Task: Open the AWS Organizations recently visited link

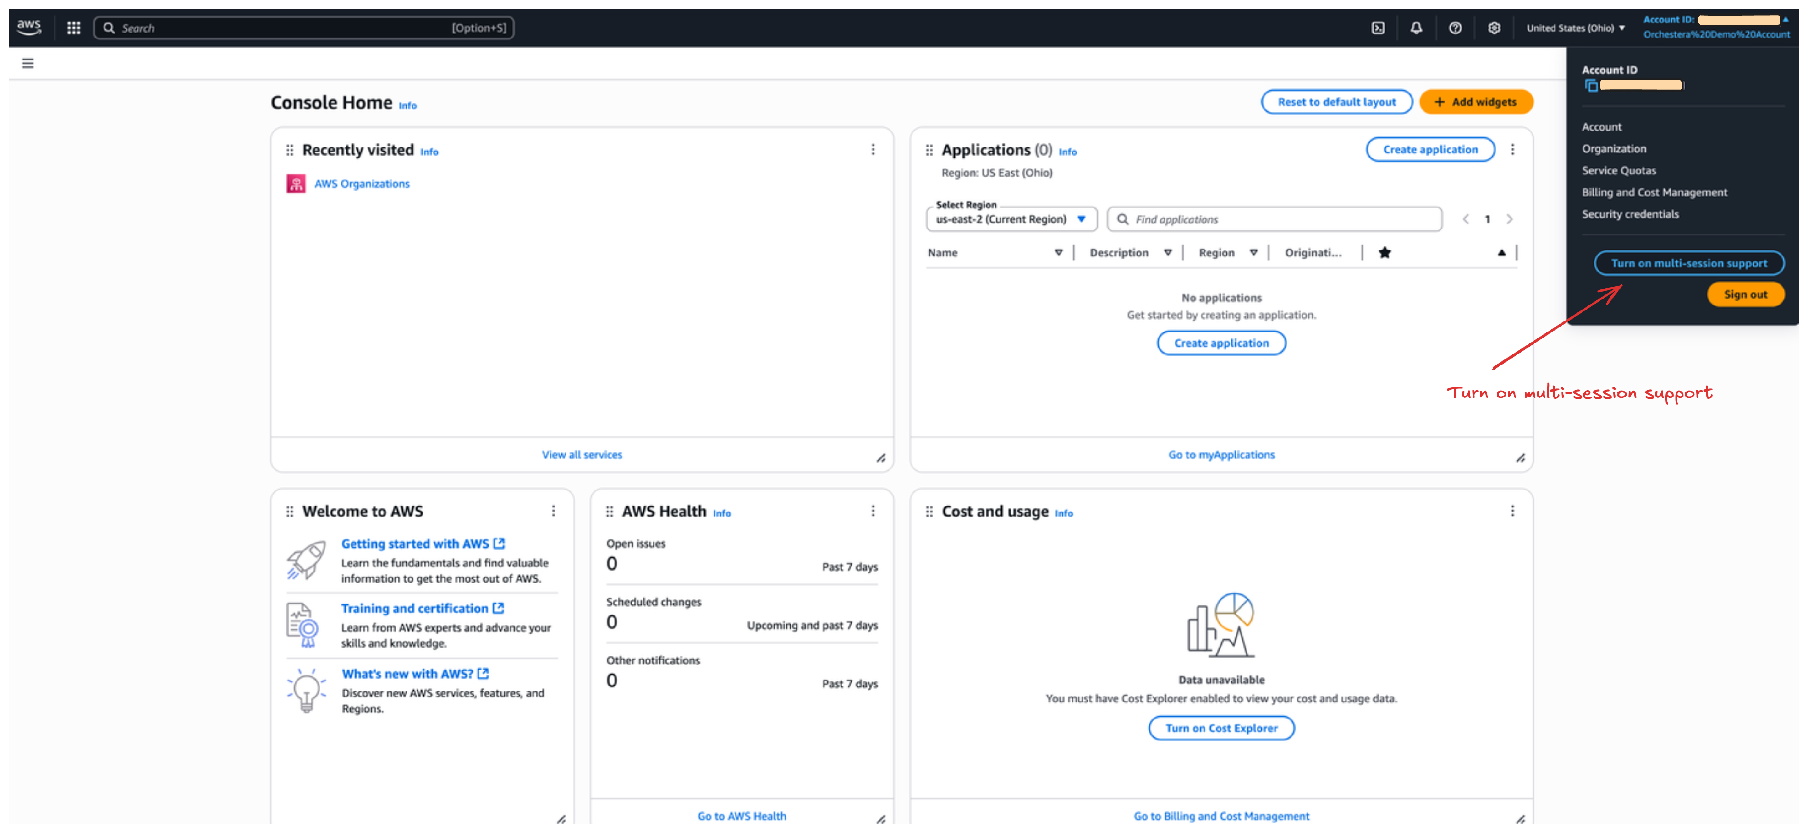Action: [362, 184]
